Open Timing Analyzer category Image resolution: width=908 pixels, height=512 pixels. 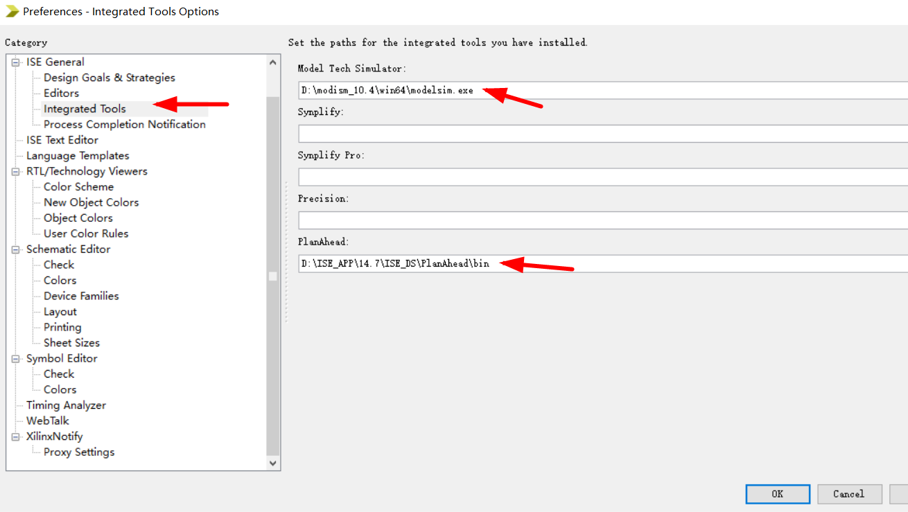point(66,405)
